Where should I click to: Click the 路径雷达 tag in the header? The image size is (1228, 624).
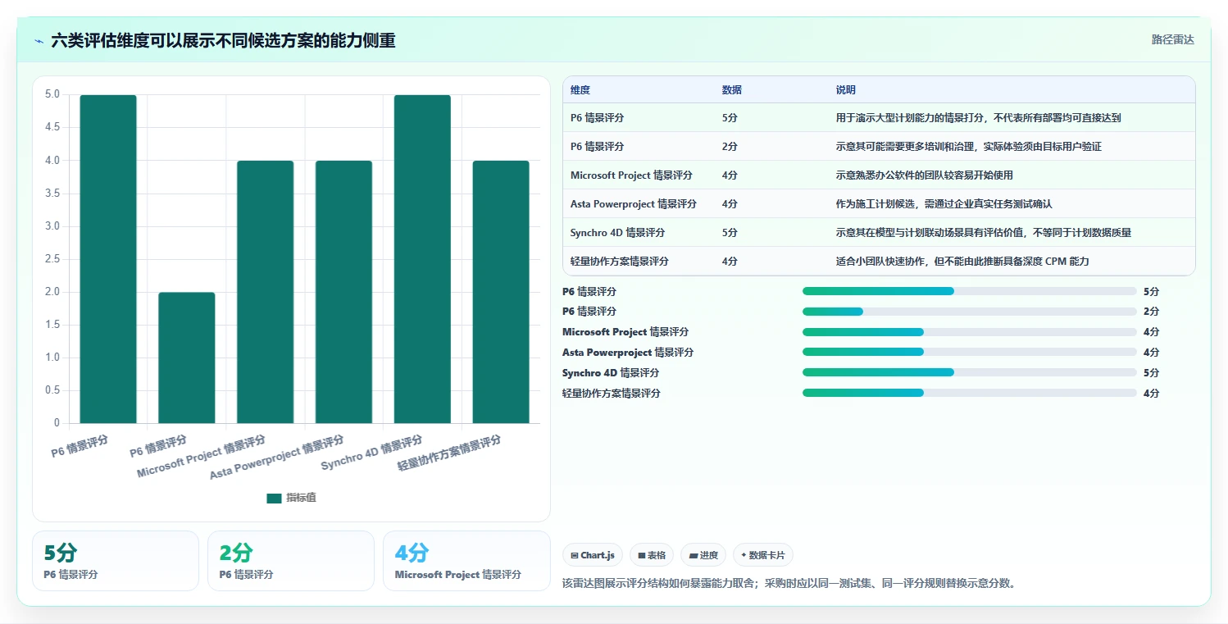click(1172, 39)
